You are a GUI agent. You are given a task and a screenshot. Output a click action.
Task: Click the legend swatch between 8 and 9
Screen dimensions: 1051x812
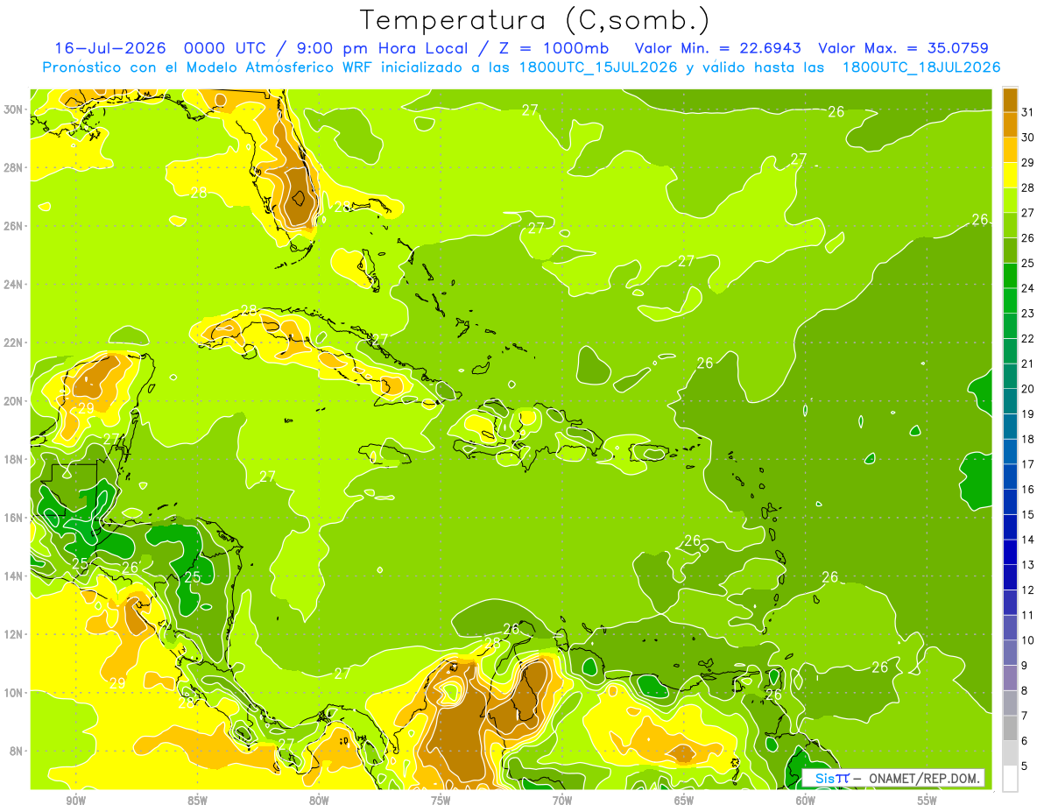pos(1010,678)
